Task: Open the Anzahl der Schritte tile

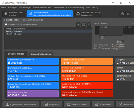Action: pyautogui.click(x=33, y=94)
